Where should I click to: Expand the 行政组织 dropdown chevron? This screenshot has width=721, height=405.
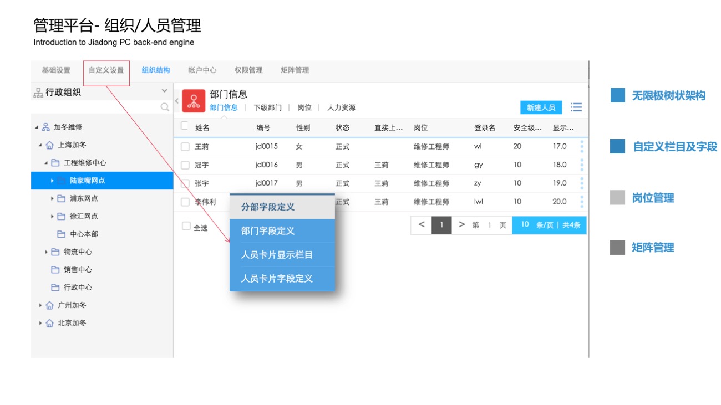pos(164,91)
